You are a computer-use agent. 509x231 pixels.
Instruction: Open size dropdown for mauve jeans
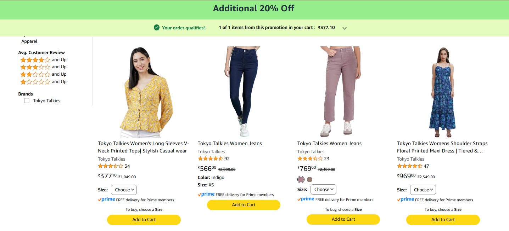tap(323, 190)
